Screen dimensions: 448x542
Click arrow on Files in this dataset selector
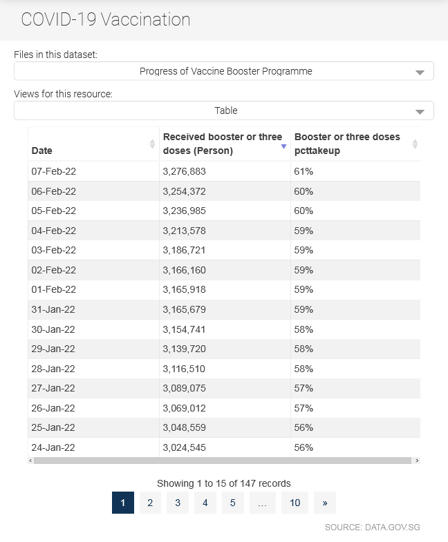click(x=420, y=72)
